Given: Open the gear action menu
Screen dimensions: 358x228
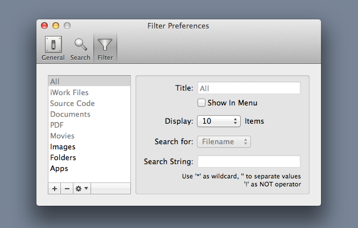Looking at the screenshot, I should pos(82,188).
